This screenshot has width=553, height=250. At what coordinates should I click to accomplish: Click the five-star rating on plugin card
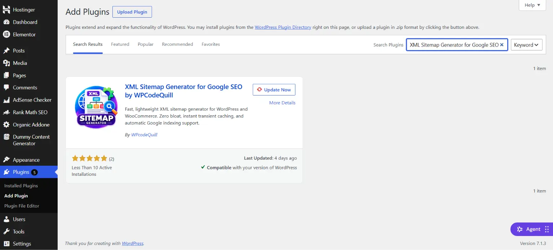90,158
